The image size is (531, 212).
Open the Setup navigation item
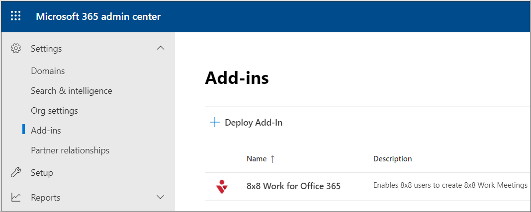click(42, 173)
